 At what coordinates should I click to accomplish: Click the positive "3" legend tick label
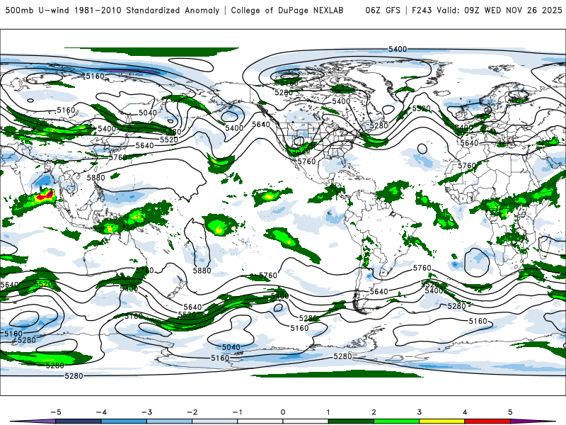(x=419, y=412)
